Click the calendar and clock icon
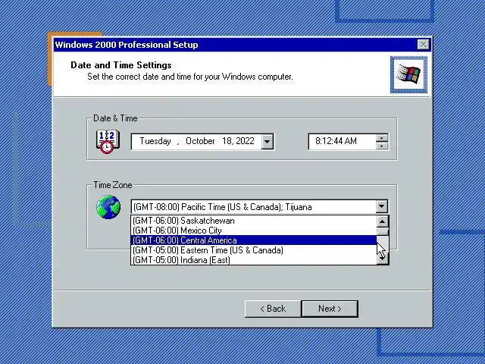Image resolution: width=485 pixels, height=364 pixels. (108, 142)
